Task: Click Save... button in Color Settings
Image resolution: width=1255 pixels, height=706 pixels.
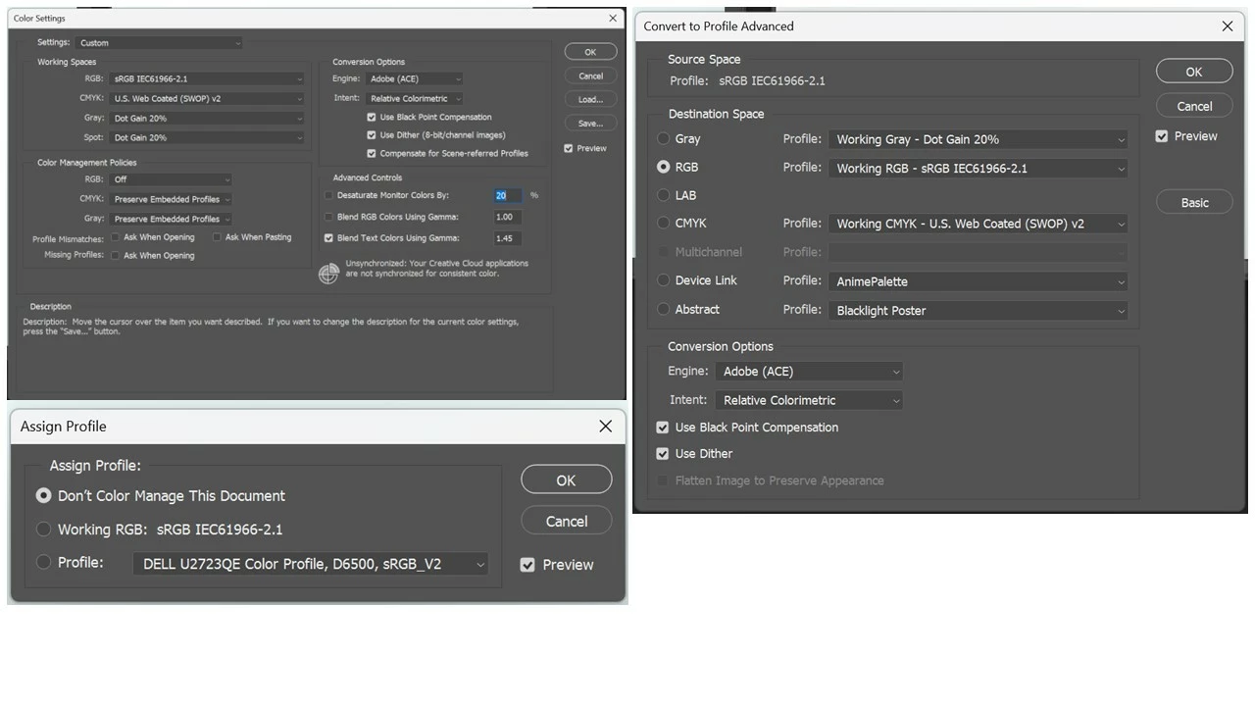Action: [x=590, y=124]
